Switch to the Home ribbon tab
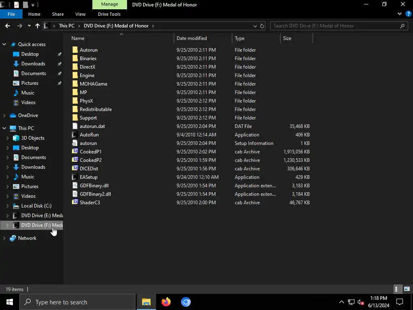The image size is (413, 310). 34,14
